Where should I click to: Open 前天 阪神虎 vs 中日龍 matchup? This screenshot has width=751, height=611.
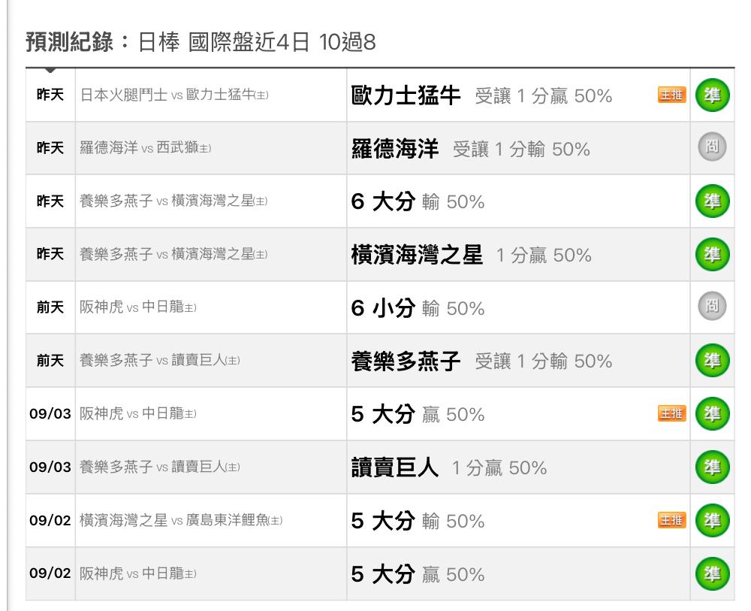tap(138, 307)
